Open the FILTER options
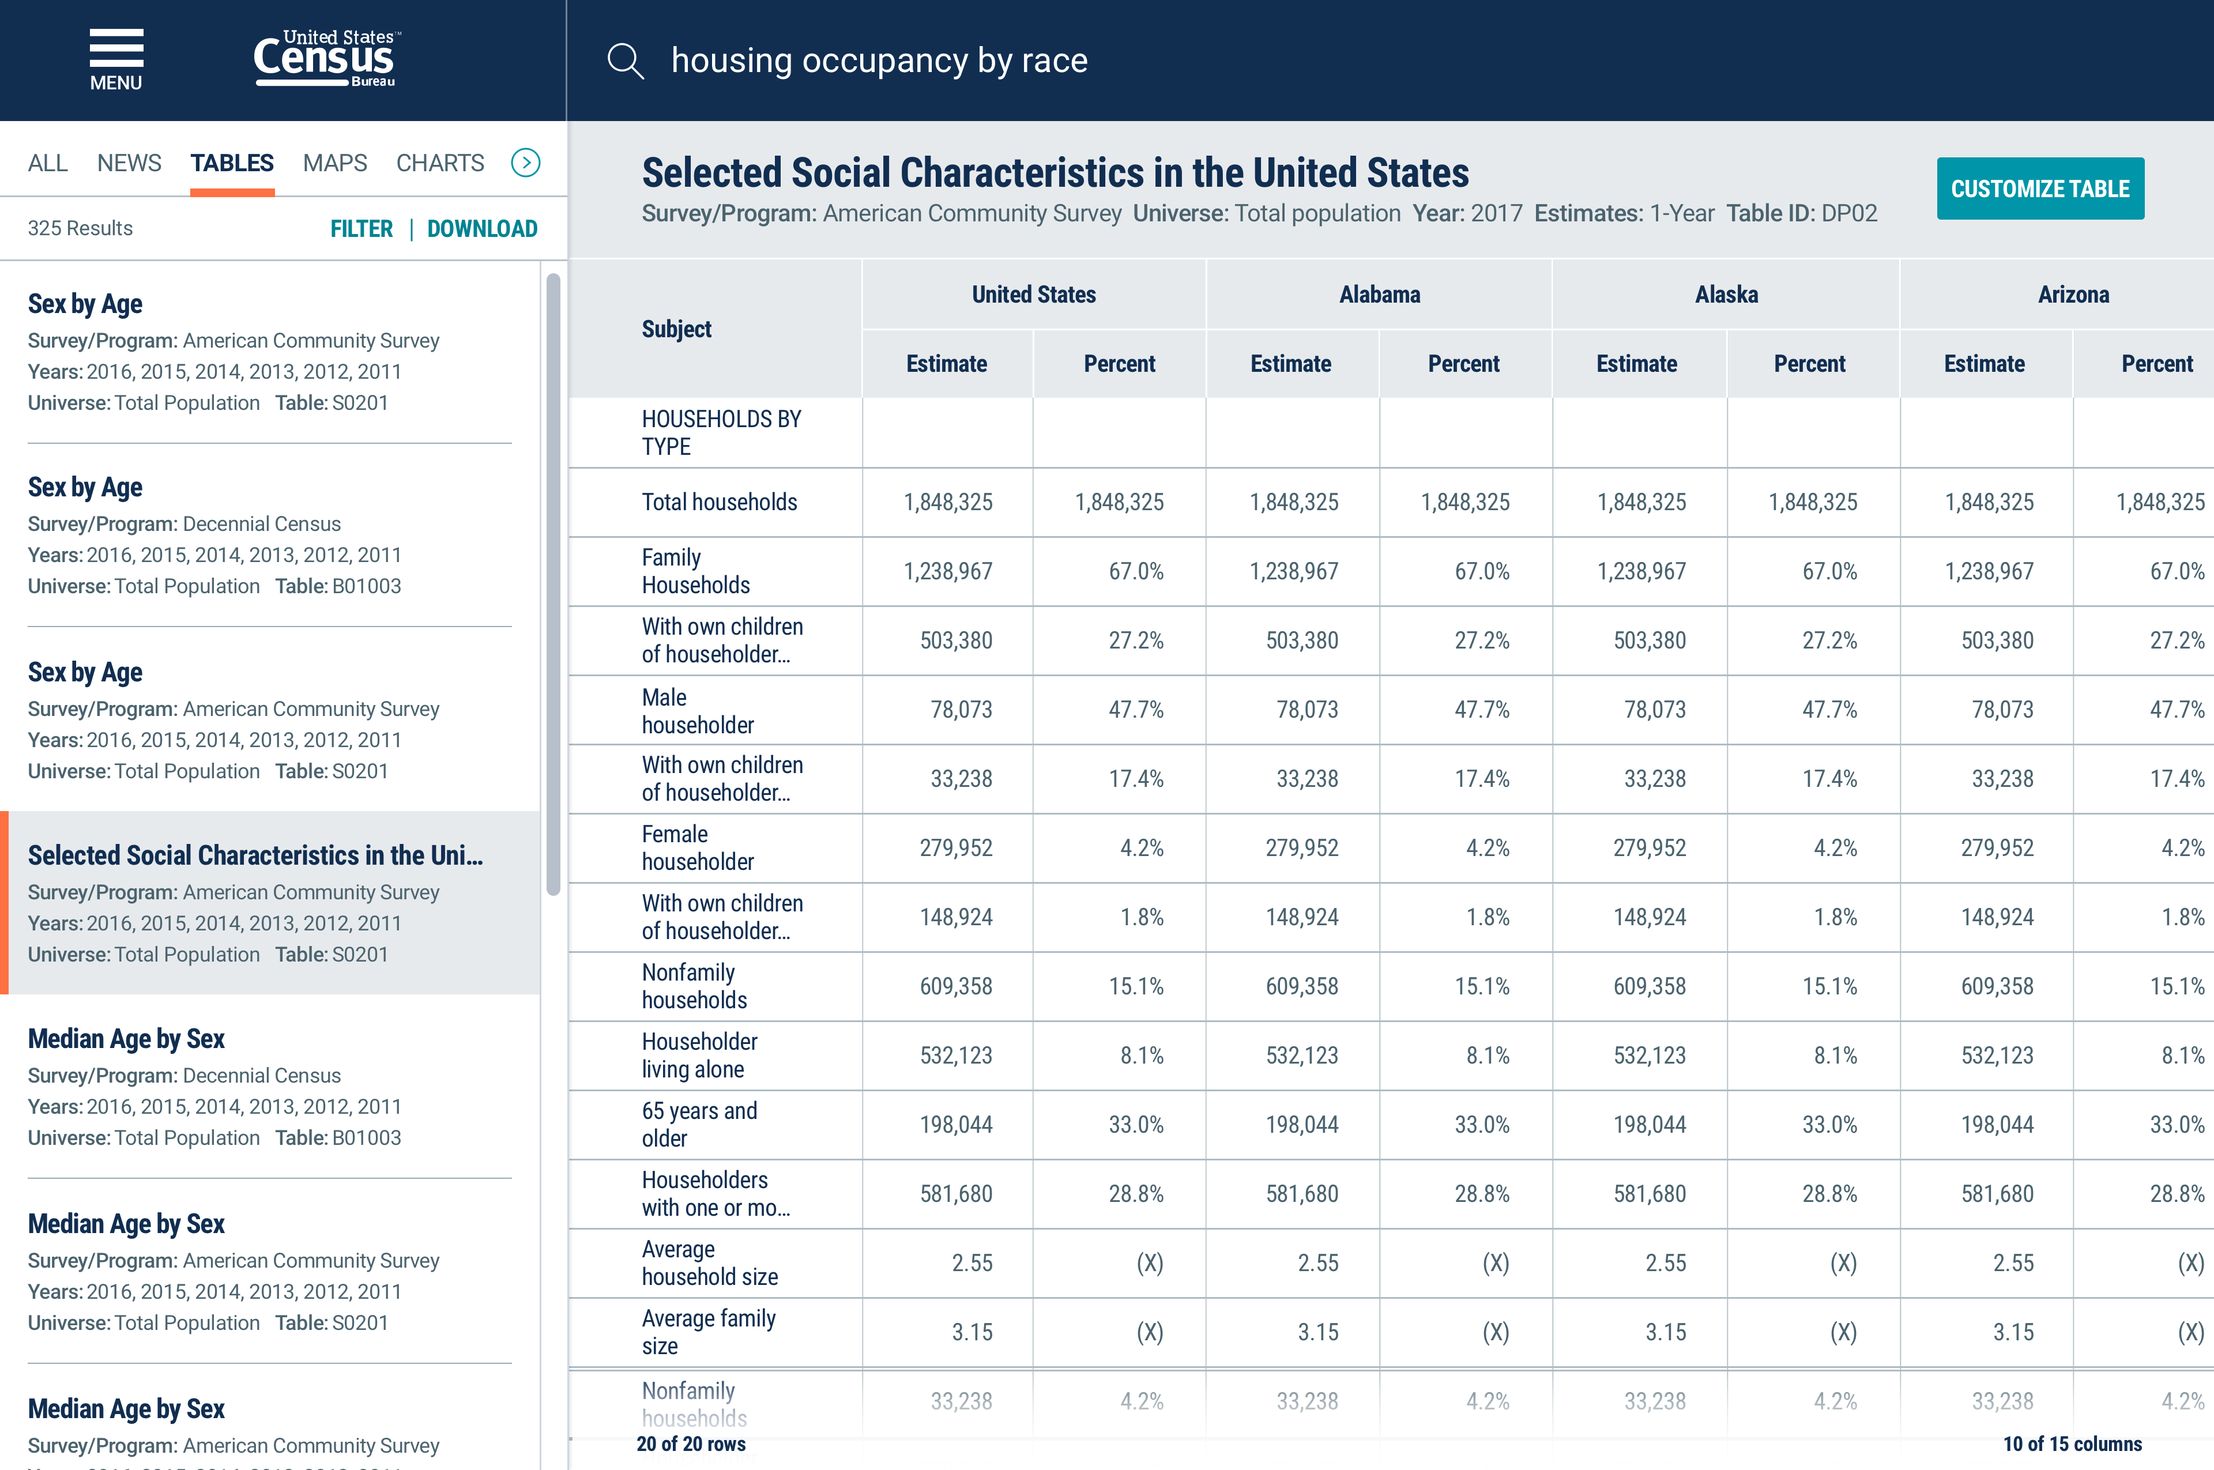2214x1470 pixels. [x=361, y=229]
